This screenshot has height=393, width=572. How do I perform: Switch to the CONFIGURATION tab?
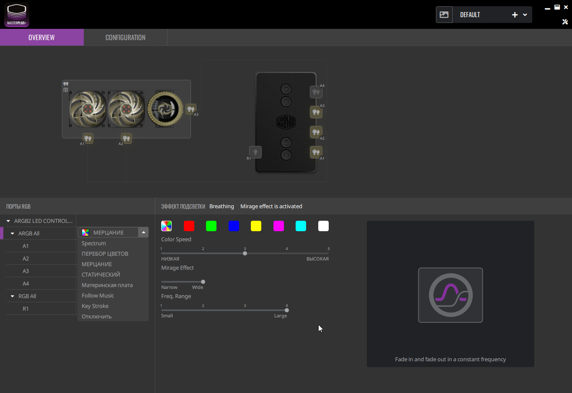[126, 38]
